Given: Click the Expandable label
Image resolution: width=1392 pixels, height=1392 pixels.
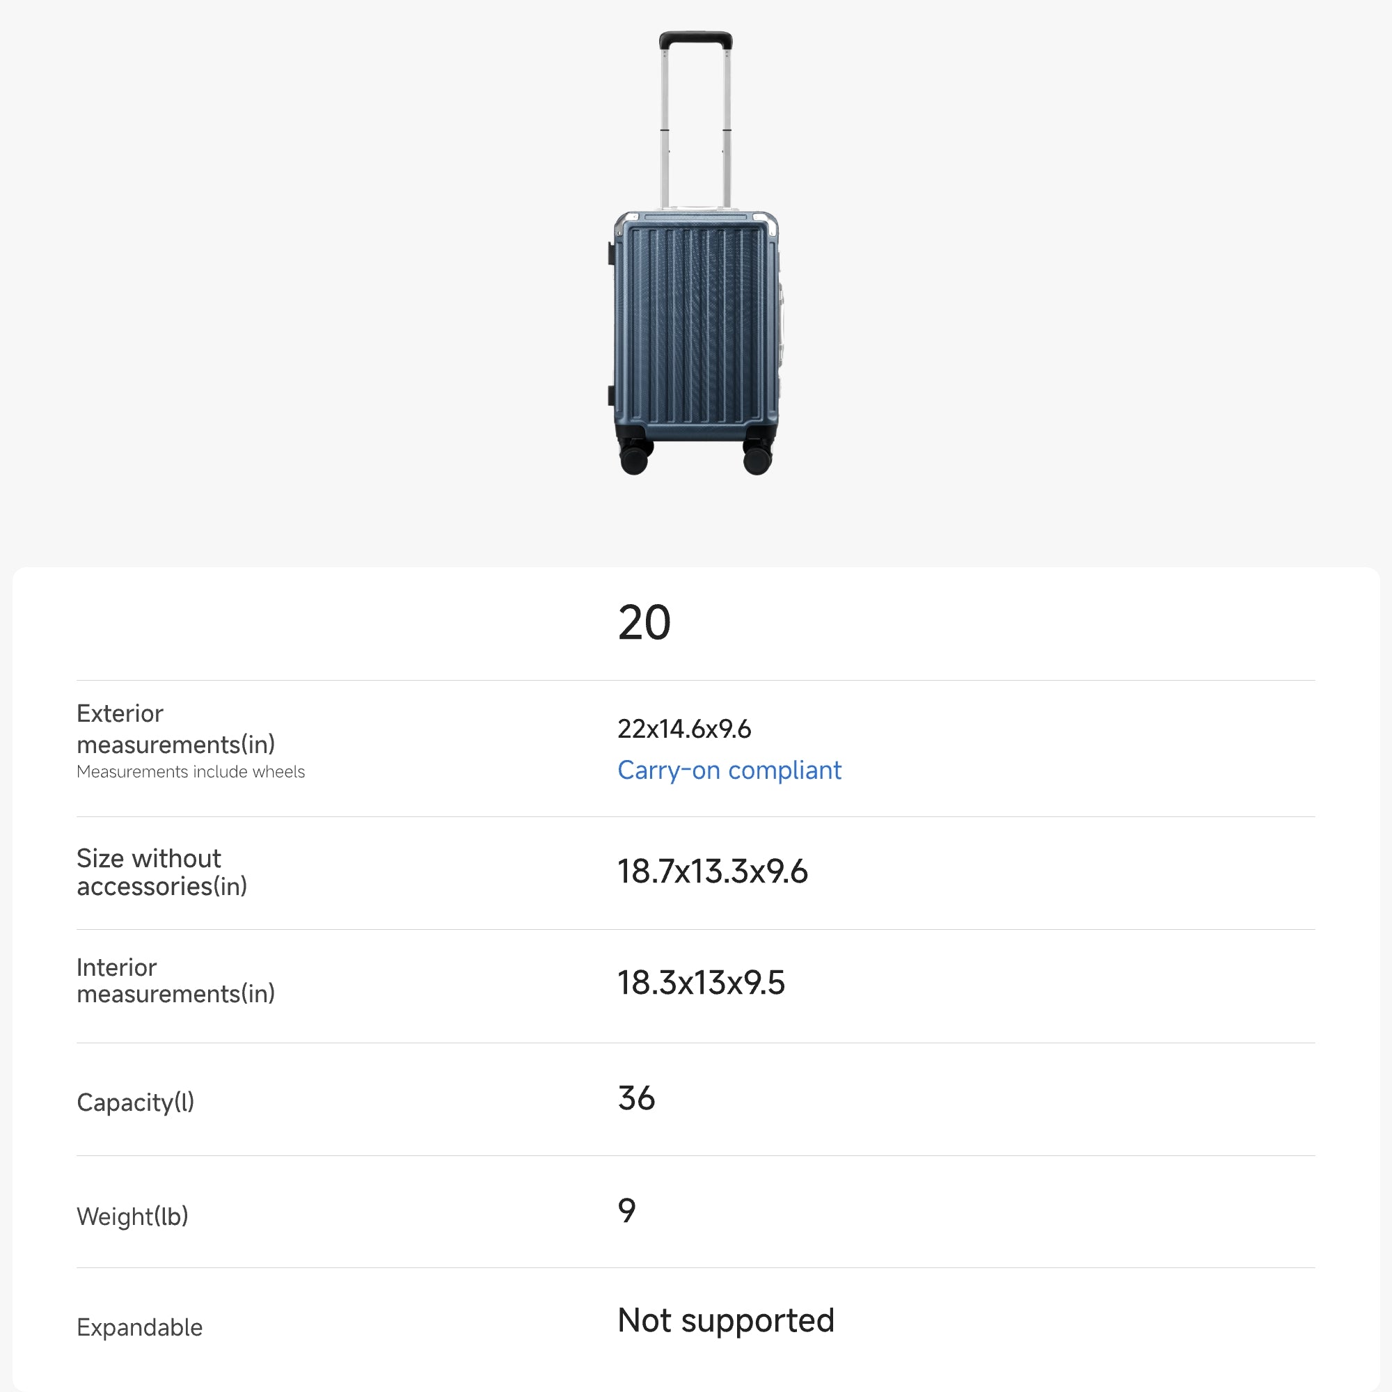Looking at the screenshot, I should [x=139, y=1327].
